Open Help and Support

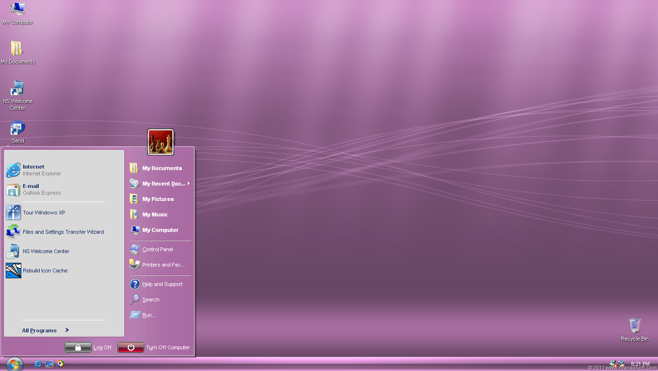coord(159,284)
